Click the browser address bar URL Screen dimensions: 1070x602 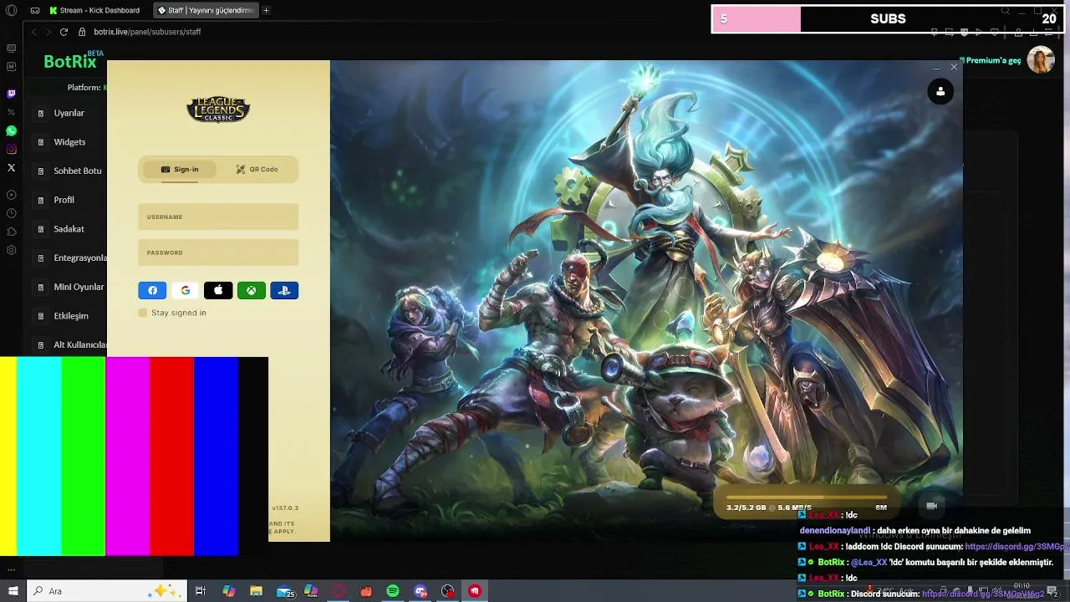[x=147, y=32]
